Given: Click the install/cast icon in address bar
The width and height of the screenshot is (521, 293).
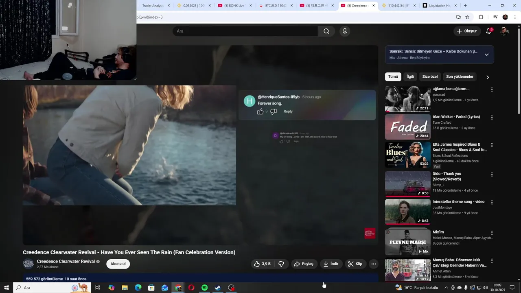Looking at the screenshot, I should (458, 17).
